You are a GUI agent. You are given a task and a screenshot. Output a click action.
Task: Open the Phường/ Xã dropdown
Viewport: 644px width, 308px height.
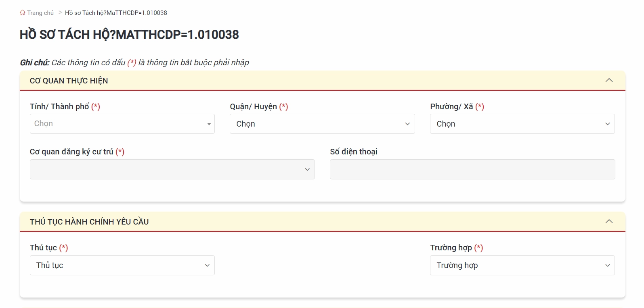click(517, 124)
